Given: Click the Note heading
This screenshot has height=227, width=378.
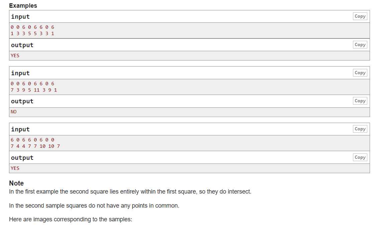Looking at the screenshot, I should (16, 183).
